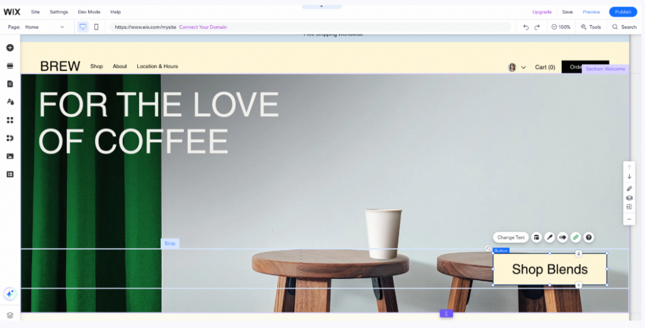Preview the site
This screenshot has height=328, width=645.
[x=591, y=12]
